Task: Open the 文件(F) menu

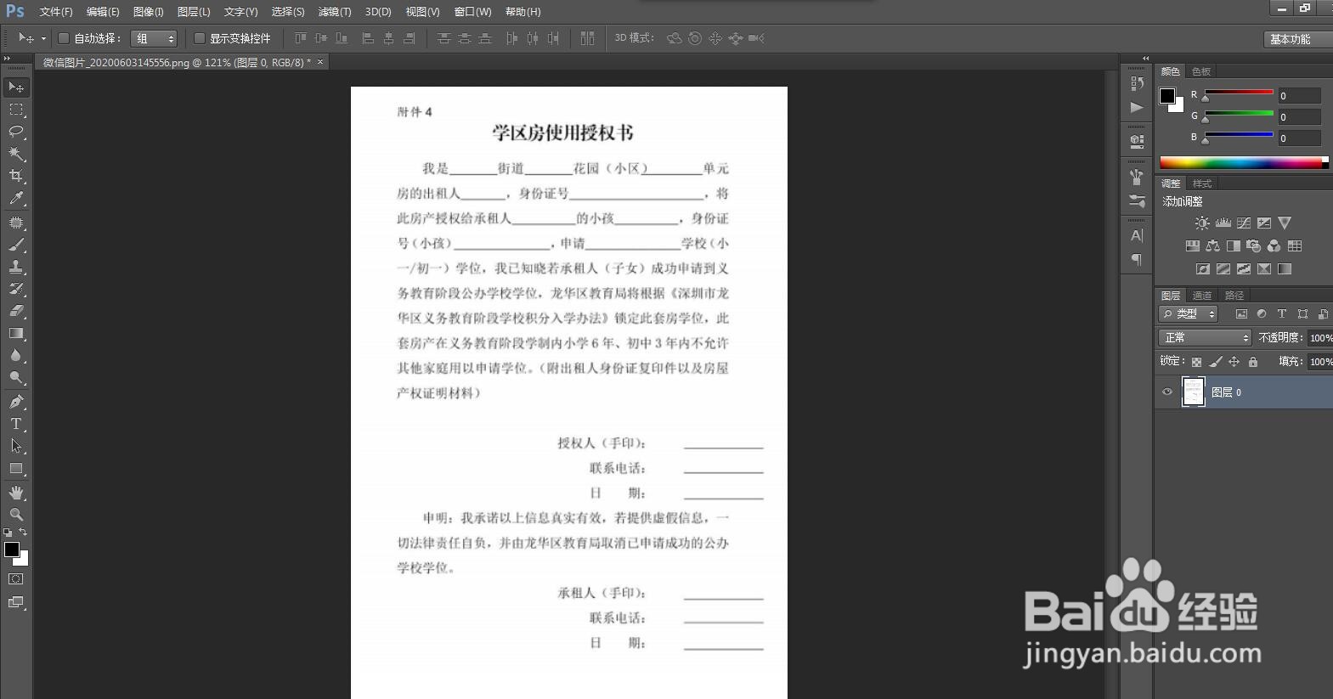Action: pos(56,12)
